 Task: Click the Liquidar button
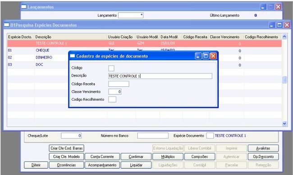tap(136, 165)
